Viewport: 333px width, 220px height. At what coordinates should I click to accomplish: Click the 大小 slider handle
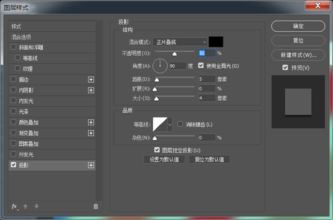point(156,99)
